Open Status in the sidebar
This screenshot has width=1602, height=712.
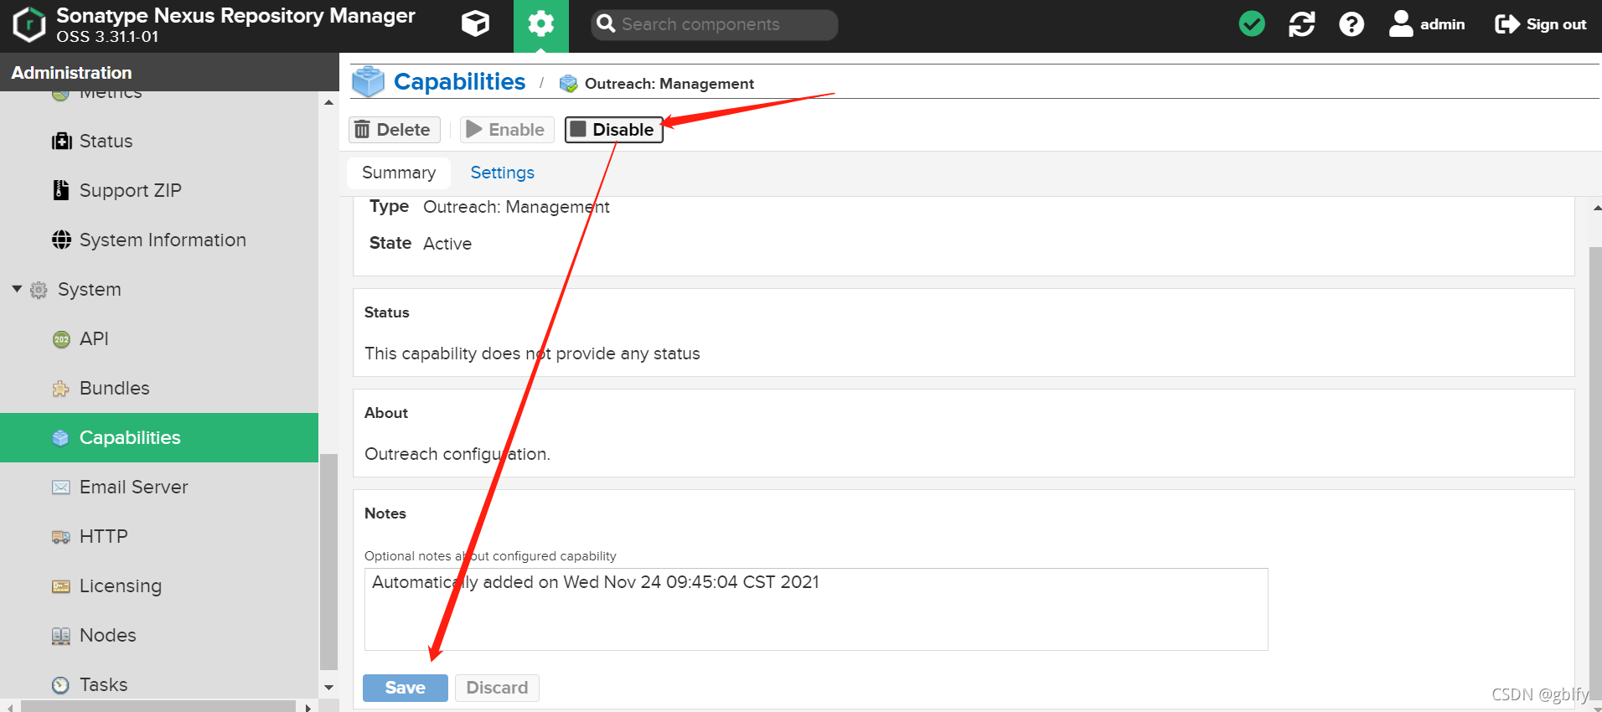(x=159, y=141)
